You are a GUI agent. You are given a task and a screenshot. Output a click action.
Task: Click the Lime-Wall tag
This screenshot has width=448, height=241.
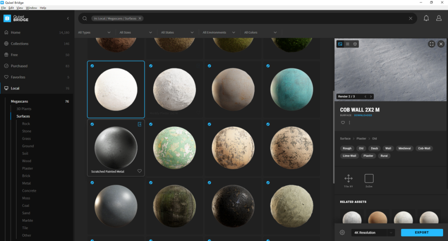[x=349, y=156]
